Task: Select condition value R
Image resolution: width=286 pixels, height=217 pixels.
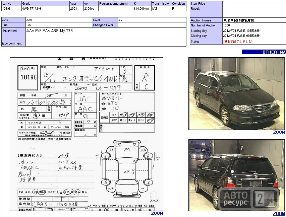Action: pyautogui.click(x=173, y=9)
